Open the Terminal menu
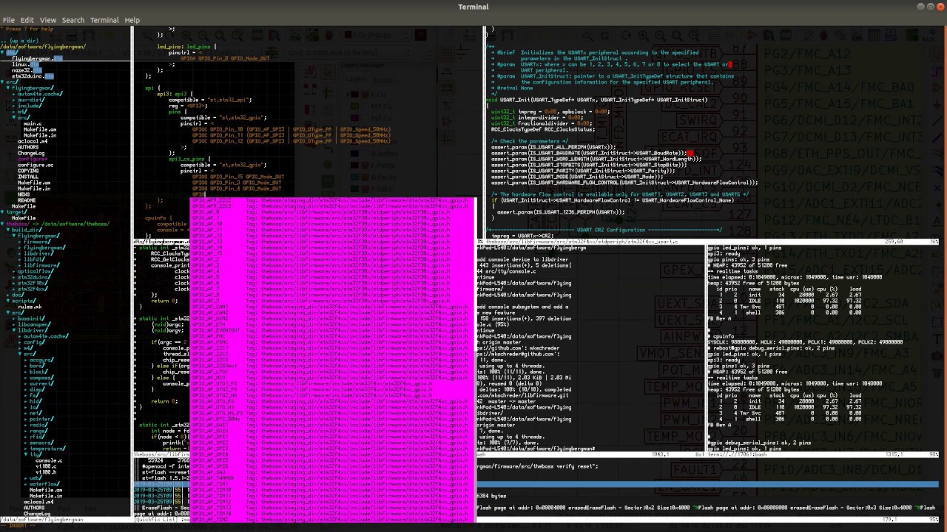 104,20
